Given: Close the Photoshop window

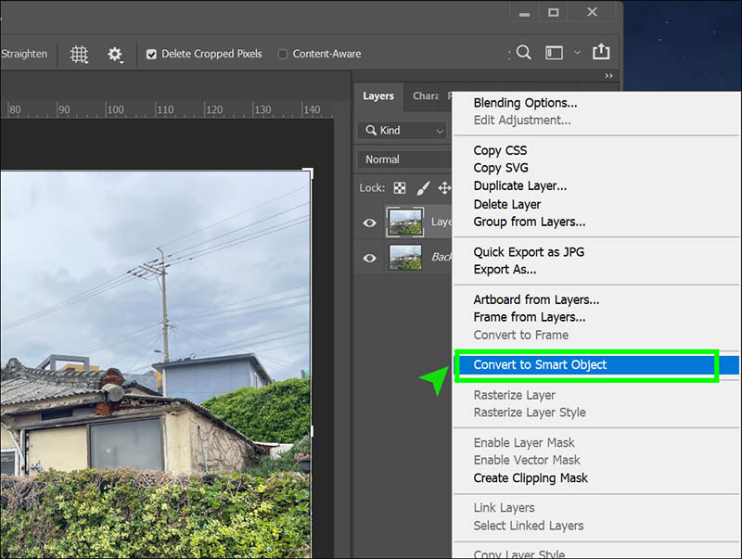Looking at the screenshot, I should pos(592,12).
